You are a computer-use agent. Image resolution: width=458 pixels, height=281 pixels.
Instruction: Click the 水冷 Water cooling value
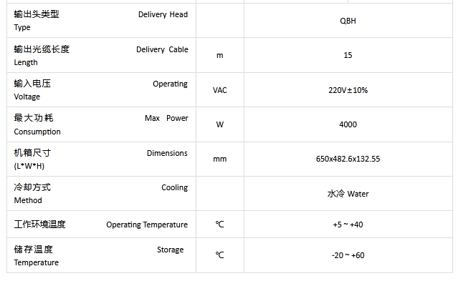[348, 194]
